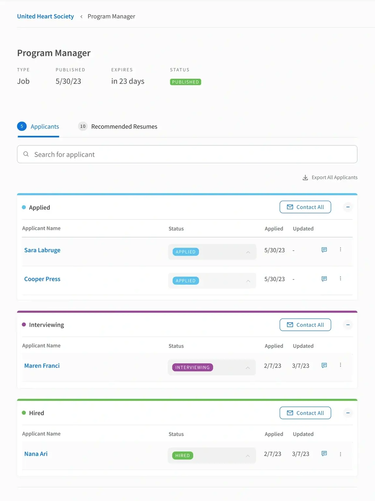
Task: Click the search magnifier icon
Action: pos(26,154)
